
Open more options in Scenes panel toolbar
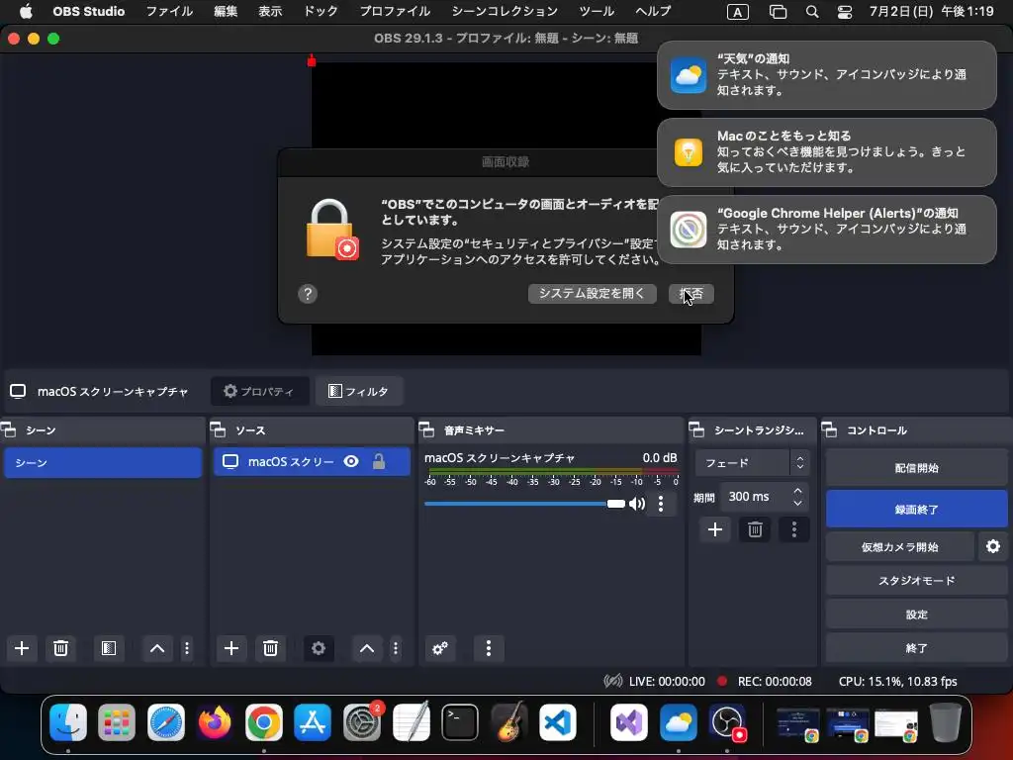(187, 648)
